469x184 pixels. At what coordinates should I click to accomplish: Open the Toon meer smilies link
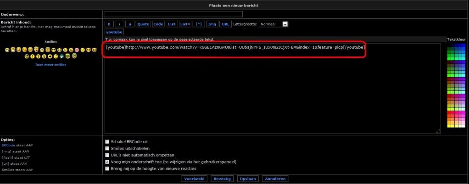50,65
